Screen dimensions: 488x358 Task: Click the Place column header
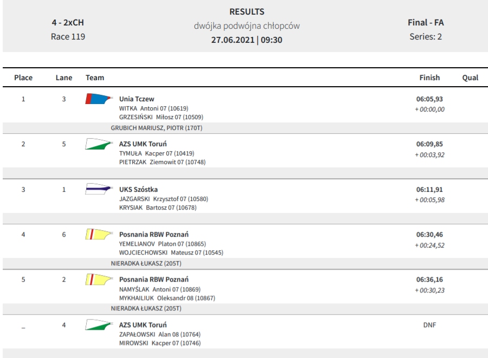tap(23, 77)
